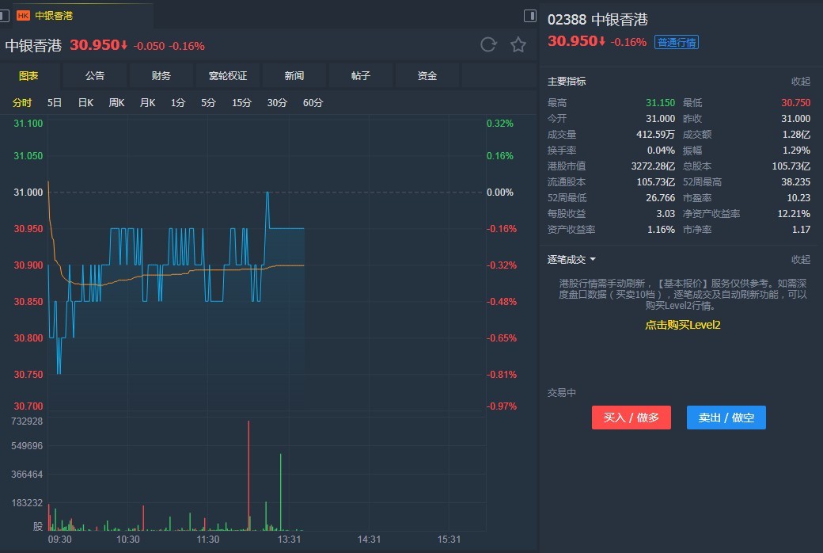Click the 净资产收益率 value 12.21%
The image size is (823, 553).
(794, 213)
